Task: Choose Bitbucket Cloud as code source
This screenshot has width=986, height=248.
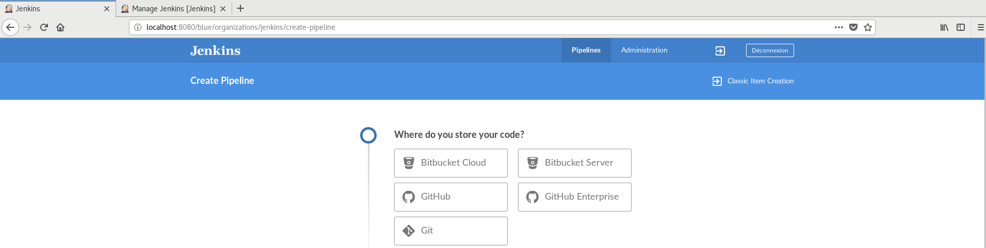Action: tap(450, 163)
